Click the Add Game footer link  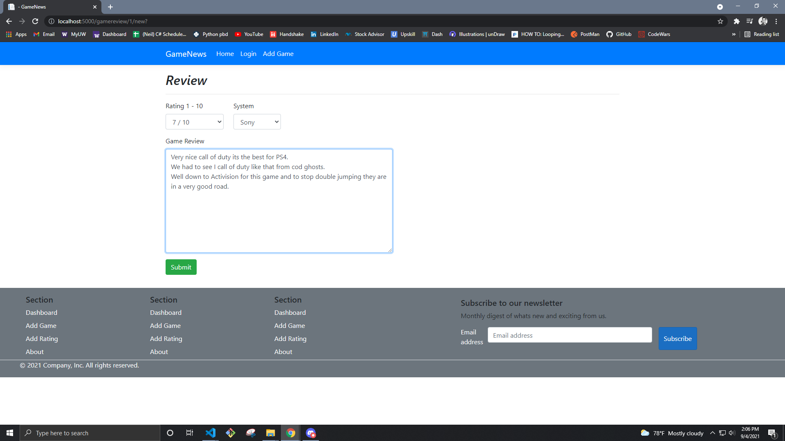tap(41, 325)
